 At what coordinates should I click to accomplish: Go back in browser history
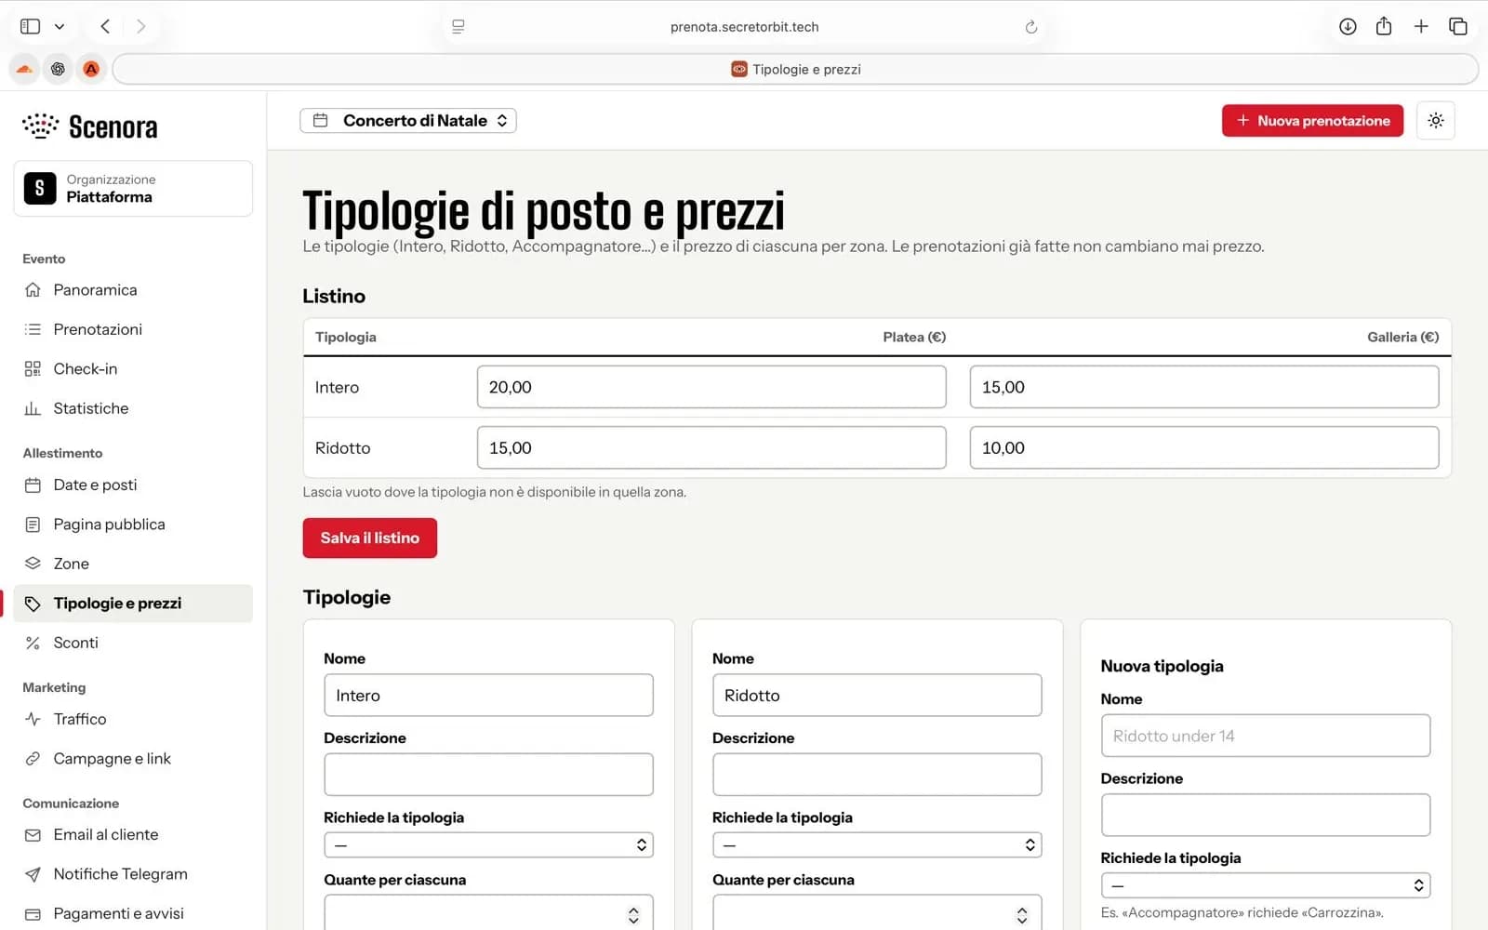pos(105,27)
